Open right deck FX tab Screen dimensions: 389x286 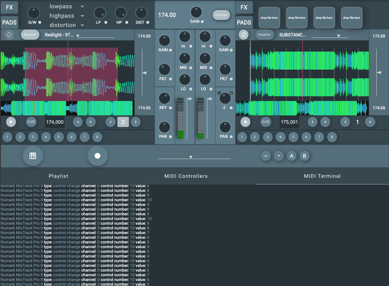[244, 8]
